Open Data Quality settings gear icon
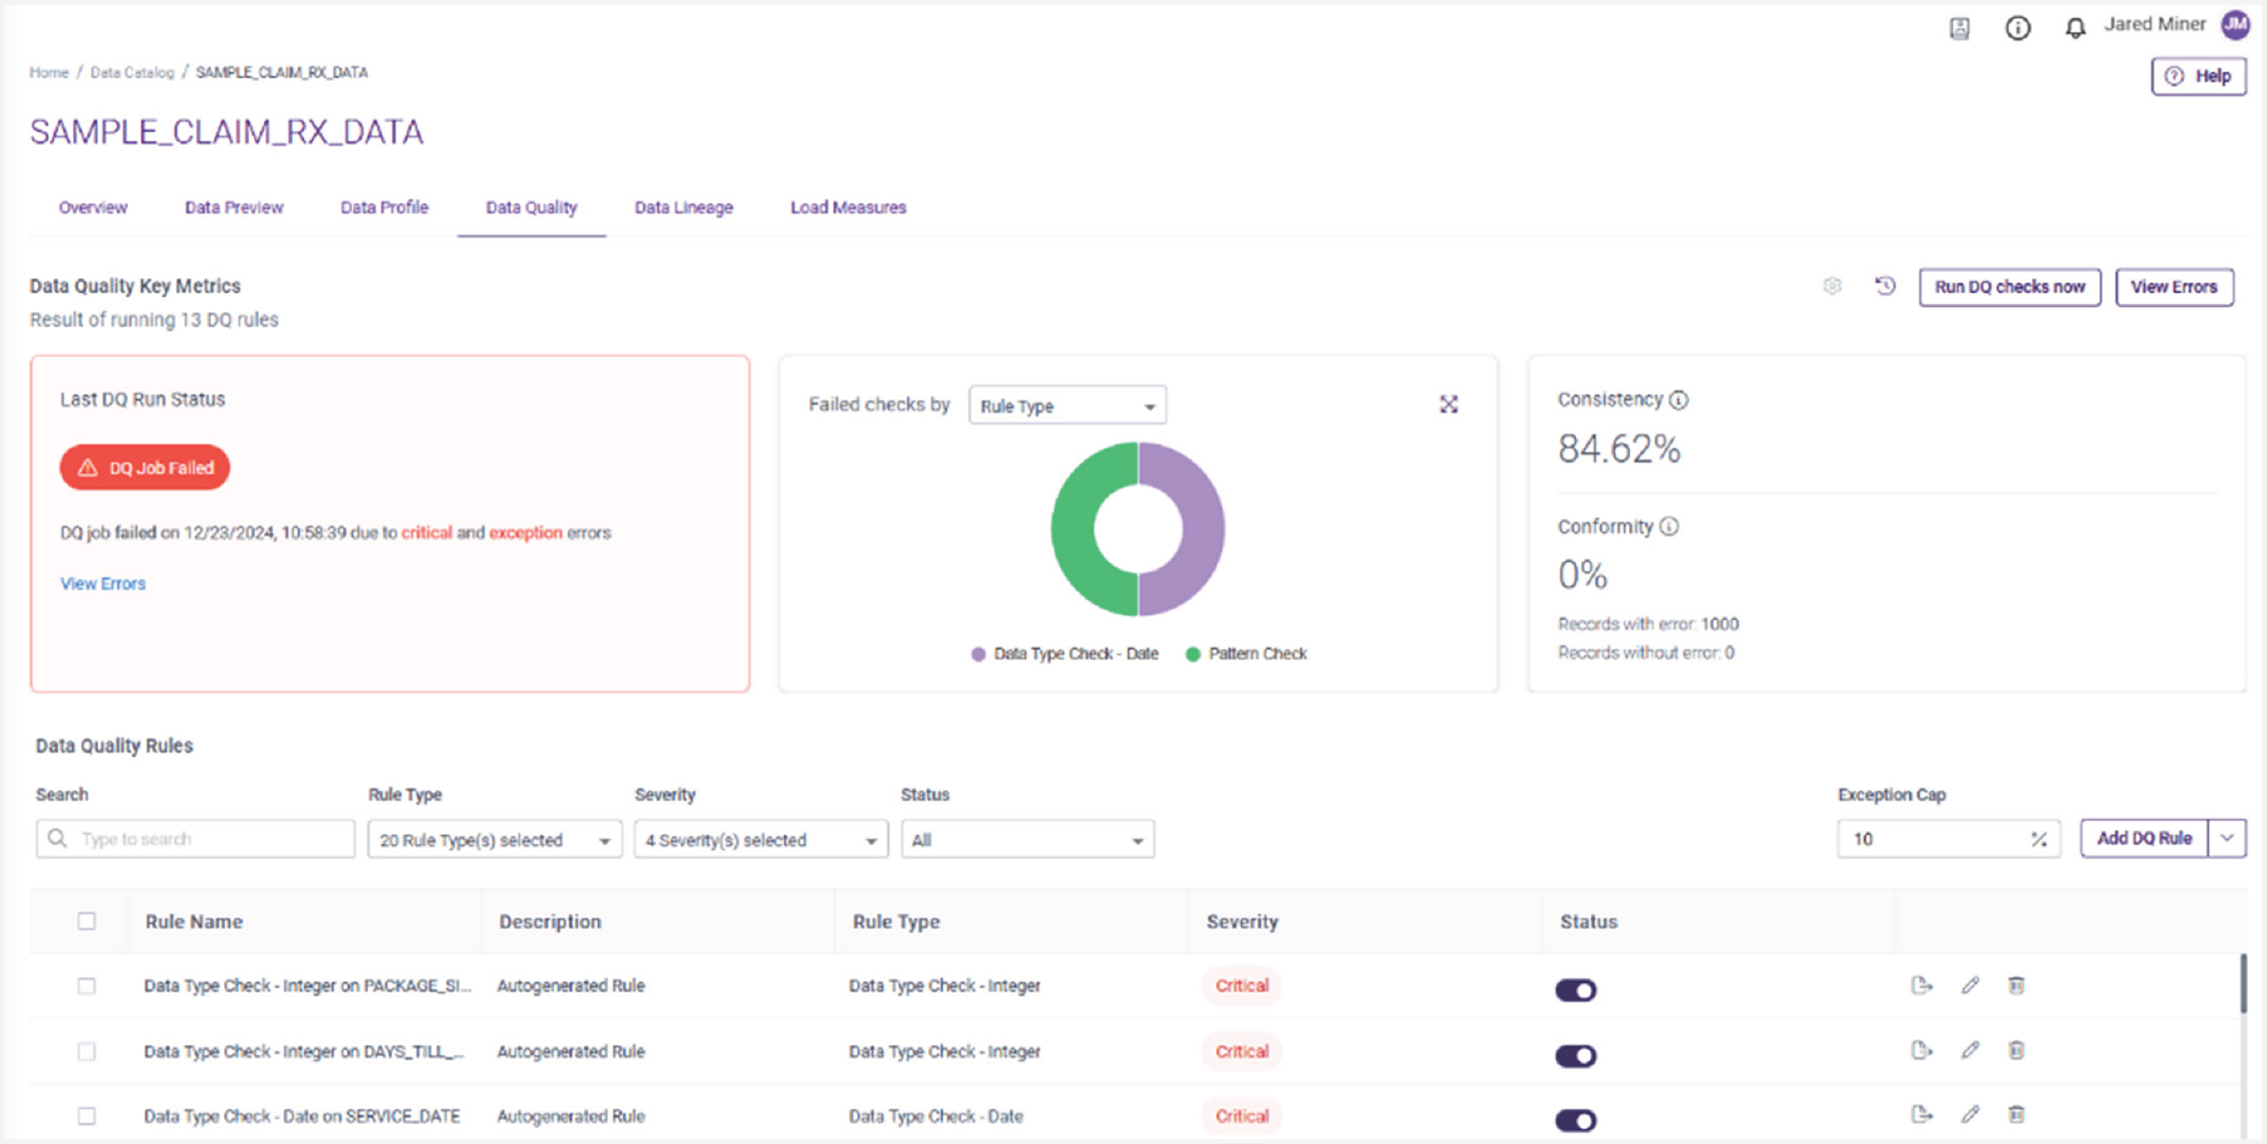 (1832, 287)
